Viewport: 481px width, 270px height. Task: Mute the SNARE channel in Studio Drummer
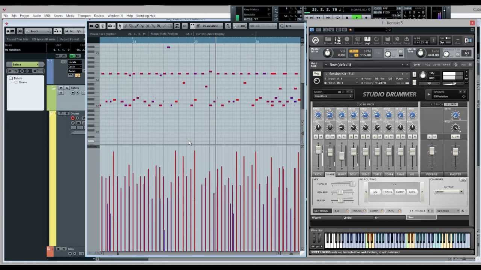[x=332, y=136]
